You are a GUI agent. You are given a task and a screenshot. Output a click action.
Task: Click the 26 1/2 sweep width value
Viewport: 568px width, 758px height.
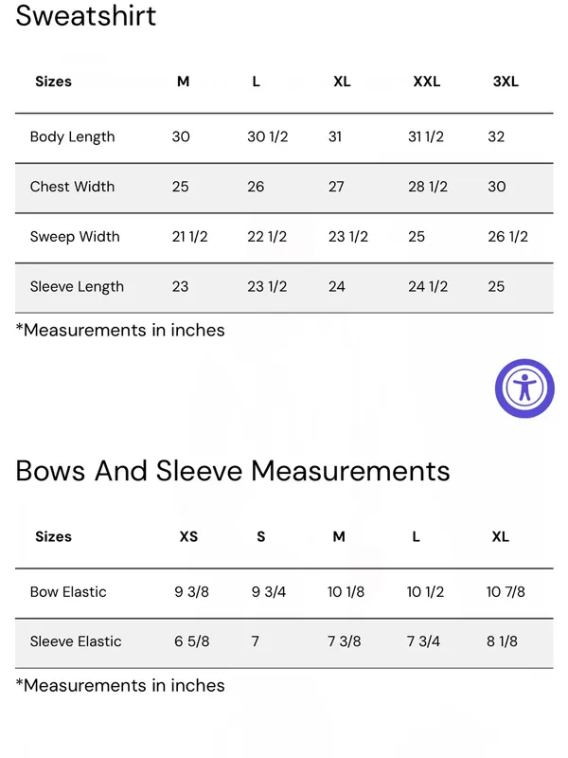(x=508, y=237)
